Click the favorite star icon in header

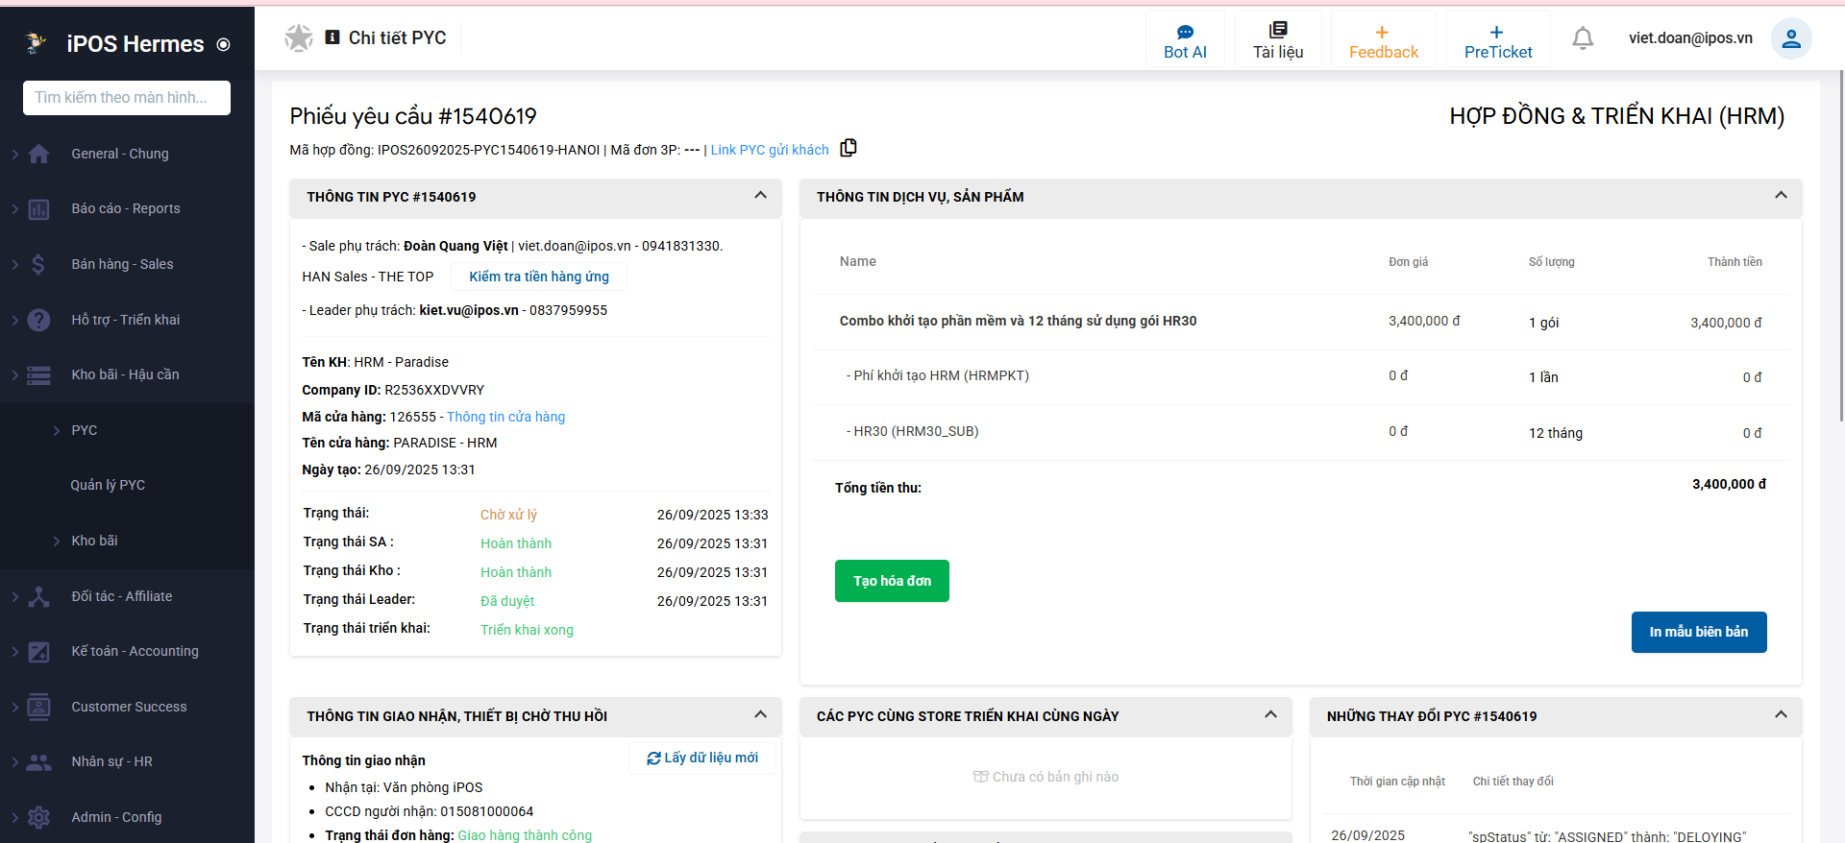pyautogui.click(x=299, y=38)
